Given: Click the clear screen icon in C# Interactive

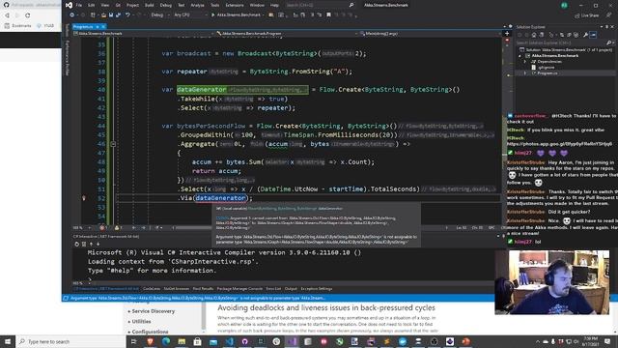Looking at the screenshot, I should [84, 244].
